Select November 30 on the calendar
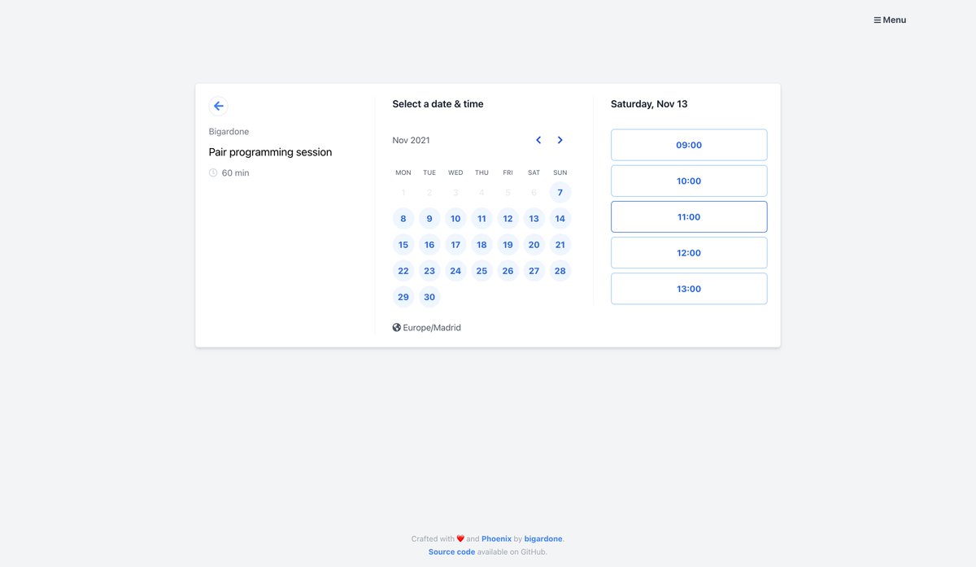Image resolution: width=976 pixels, height=567 pixels. 429,297
